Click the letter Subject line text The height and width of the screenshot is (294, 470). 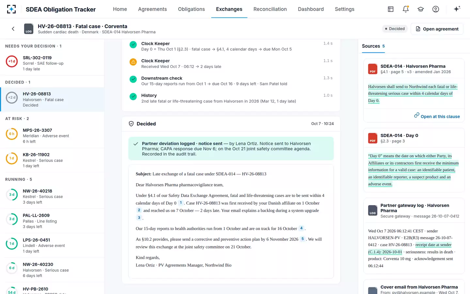point(201,174)
